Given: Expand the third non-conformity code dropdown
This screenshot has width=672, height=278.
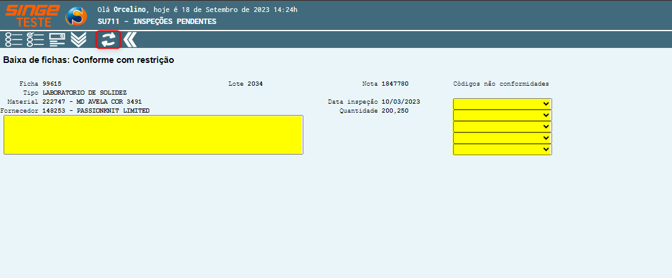Looking at the screenshot, I should (502, 126).
